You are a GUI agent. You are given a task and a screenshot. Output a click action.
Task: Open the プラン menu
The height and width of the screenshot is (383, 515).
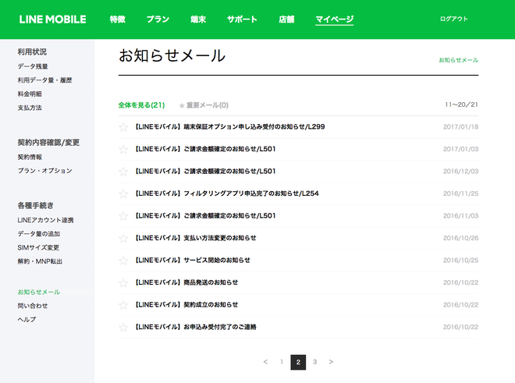pos(158,20)
